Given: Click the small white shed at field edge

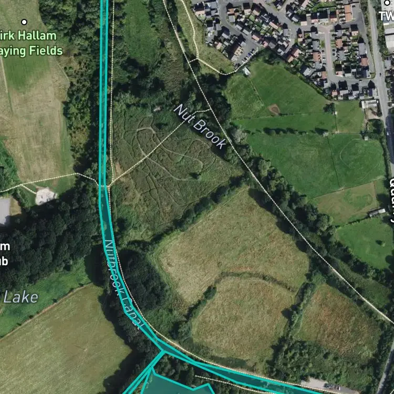Looking at the screenshot, I should pos(246,71).
